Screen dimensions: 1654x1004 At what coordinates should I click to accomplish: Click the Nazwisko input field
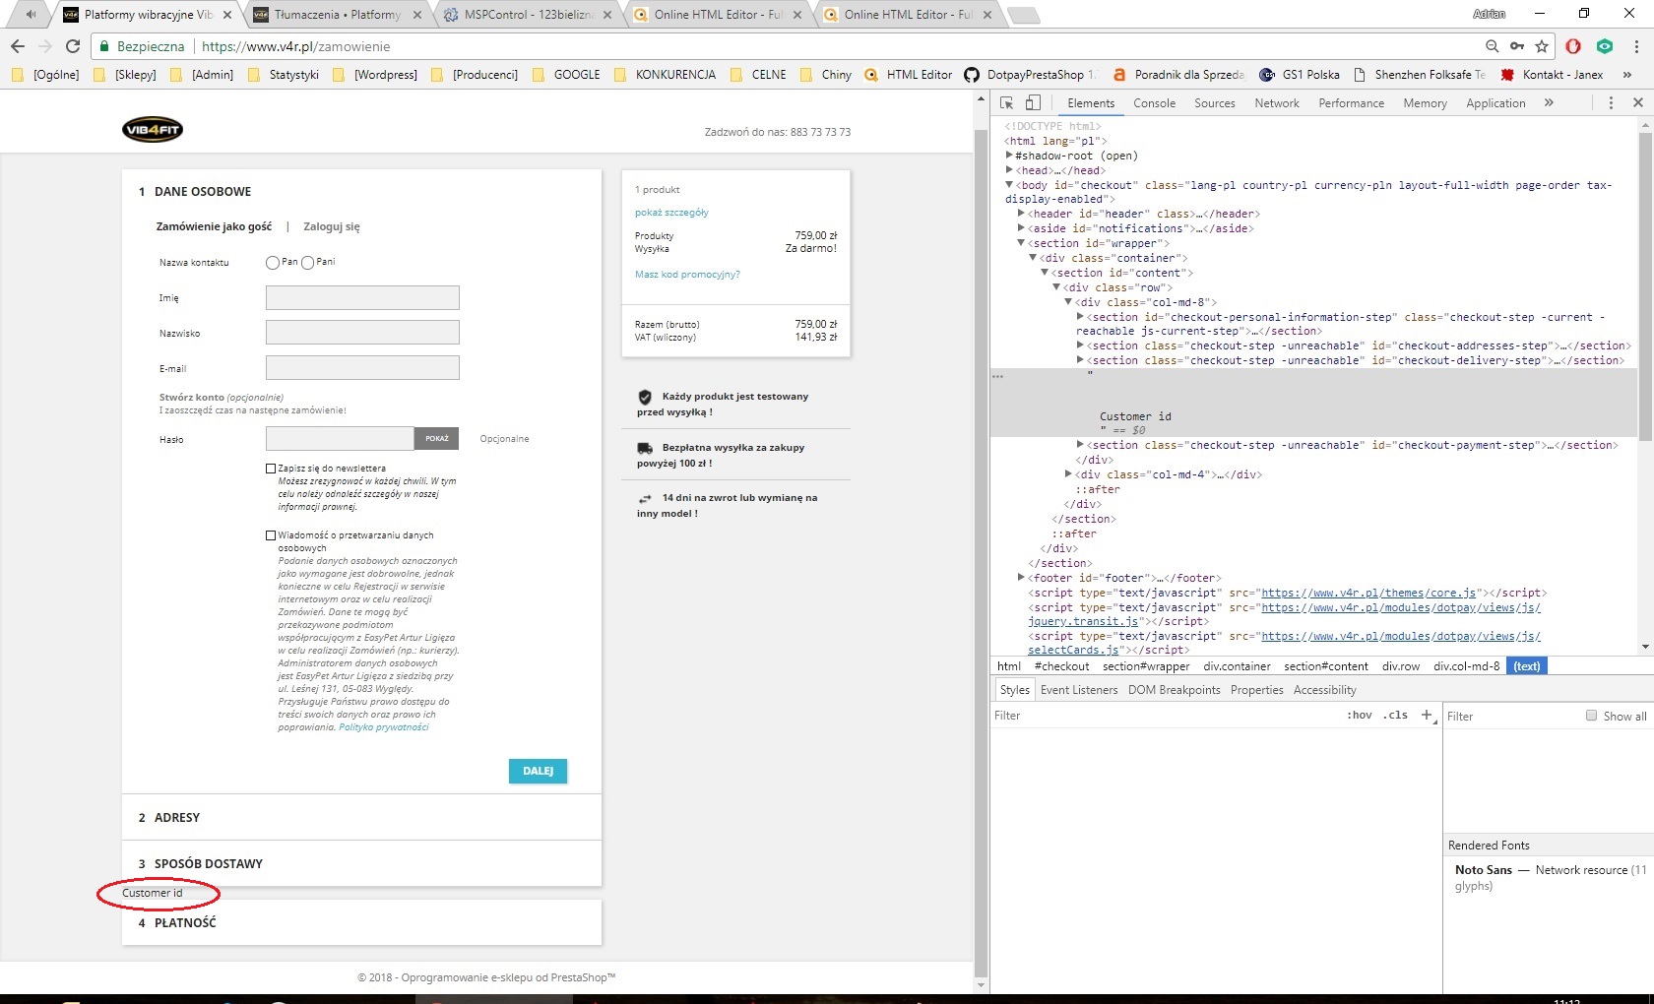tap(362, 333)
